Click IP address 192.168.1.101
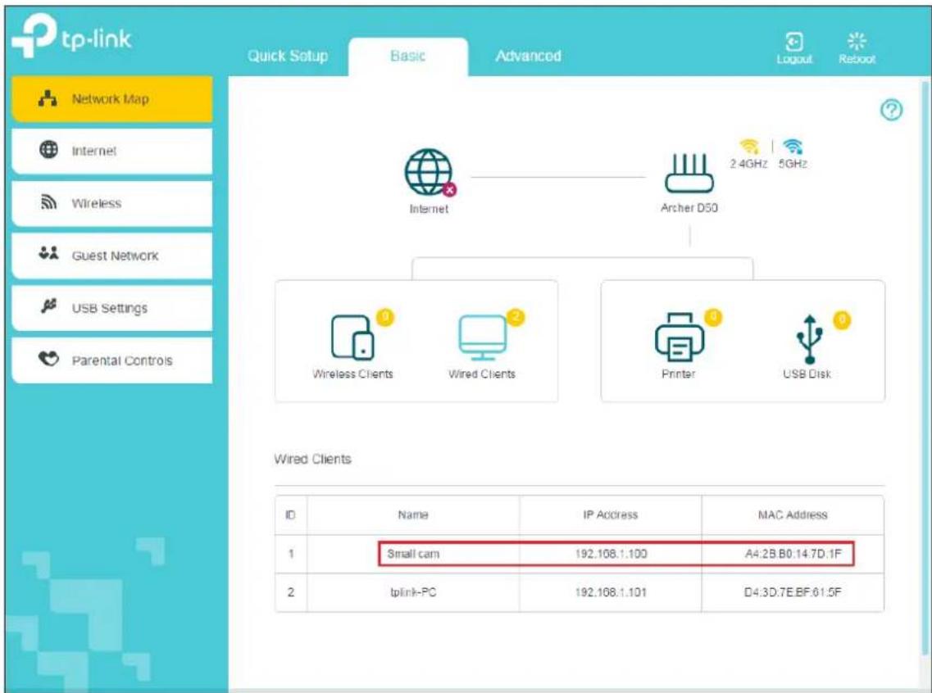This screenshot has width=932, height=693. [x=611, y=592]
